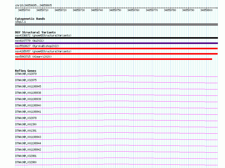Open transcript DTNA|NM_001198942 label
This screenshot has height=168, width=225.
tap(28, 150)
